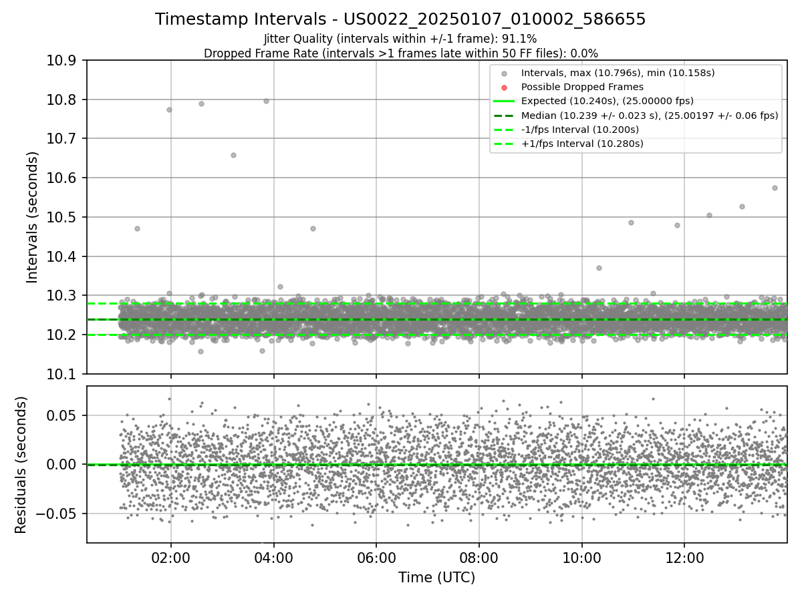Click the +1/fps Interval dashed legend sample

click(x=504, y=144)
